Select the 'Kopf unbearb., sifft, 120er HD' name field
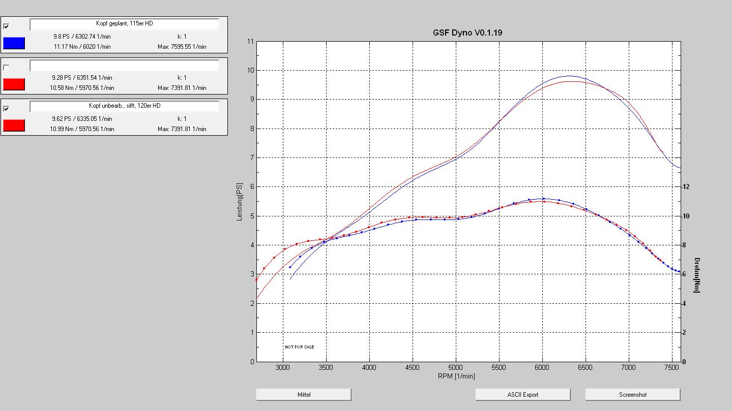Screen dimensions: 732x411 [125, 106]
